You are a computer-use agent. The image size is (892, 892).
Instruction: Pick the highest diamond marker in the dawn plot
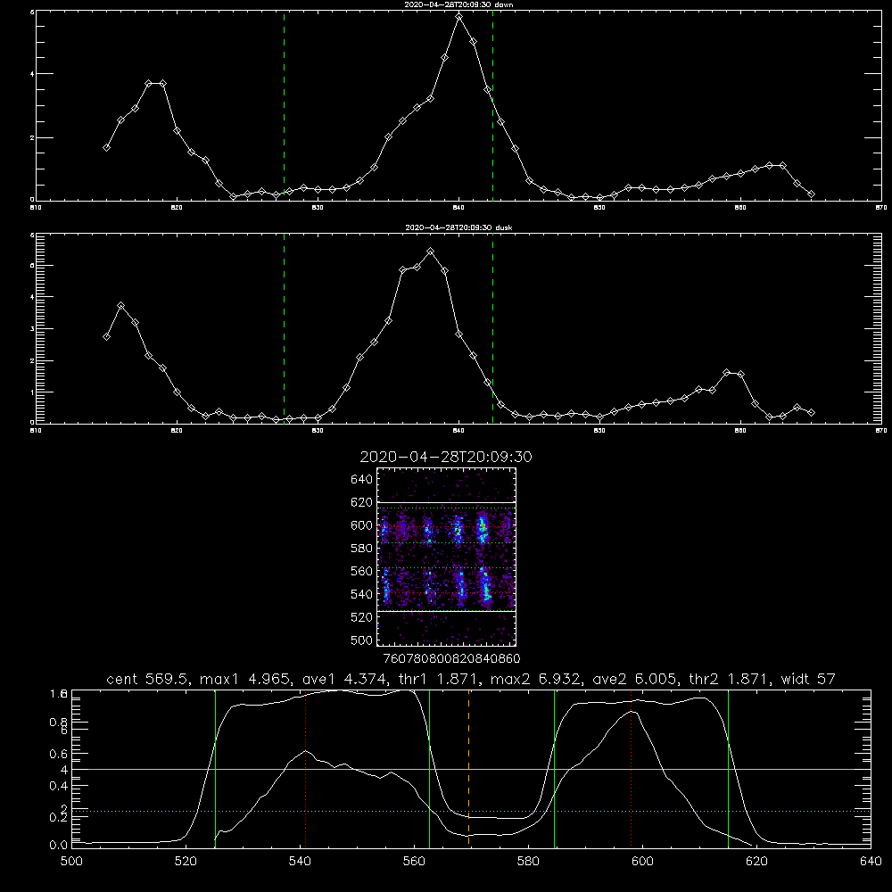(x=459, y=17)
